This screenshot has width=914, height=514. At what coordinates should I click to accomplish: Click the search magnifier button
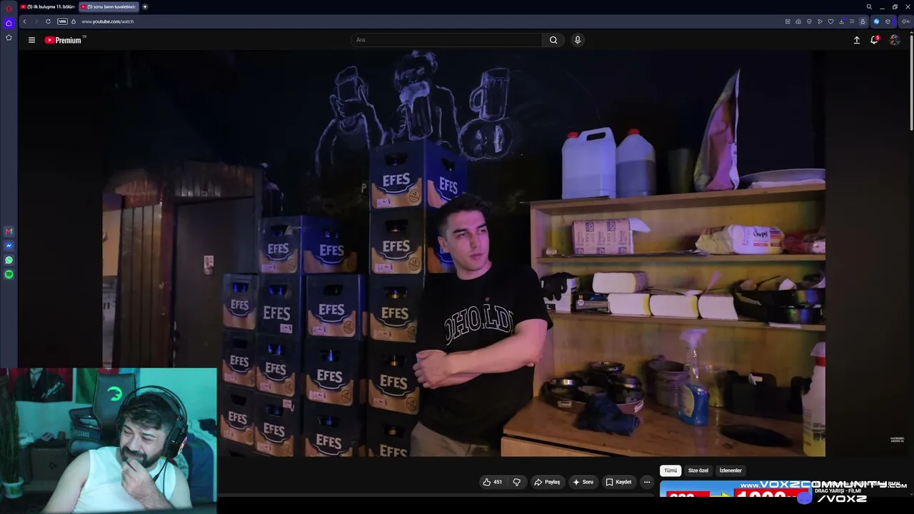click(553, 40)
